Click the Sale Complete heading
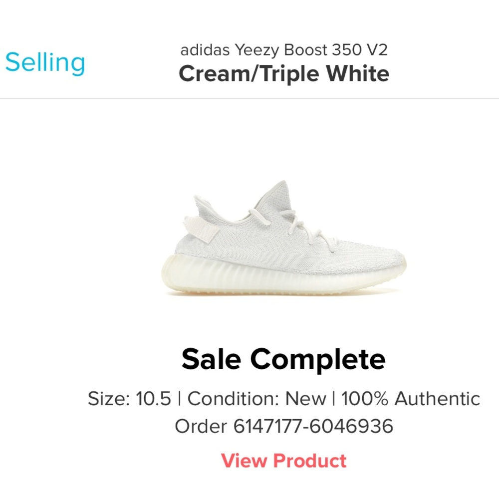The height and width of the screenshot is (499, 499). pyautogui.click(x=284, y=358)
